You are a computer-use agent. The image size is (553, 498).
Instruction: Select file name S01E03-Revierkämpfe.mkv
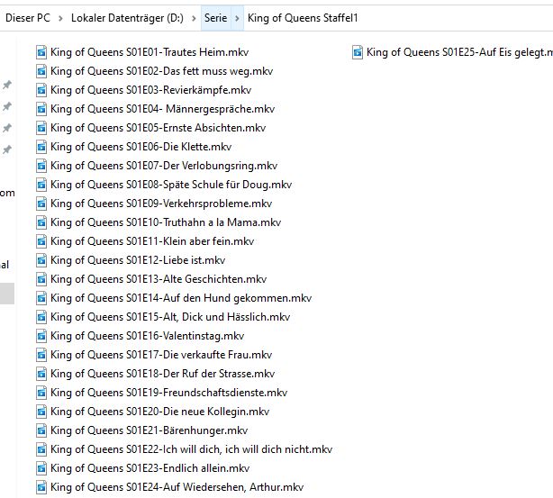(151, 90)
